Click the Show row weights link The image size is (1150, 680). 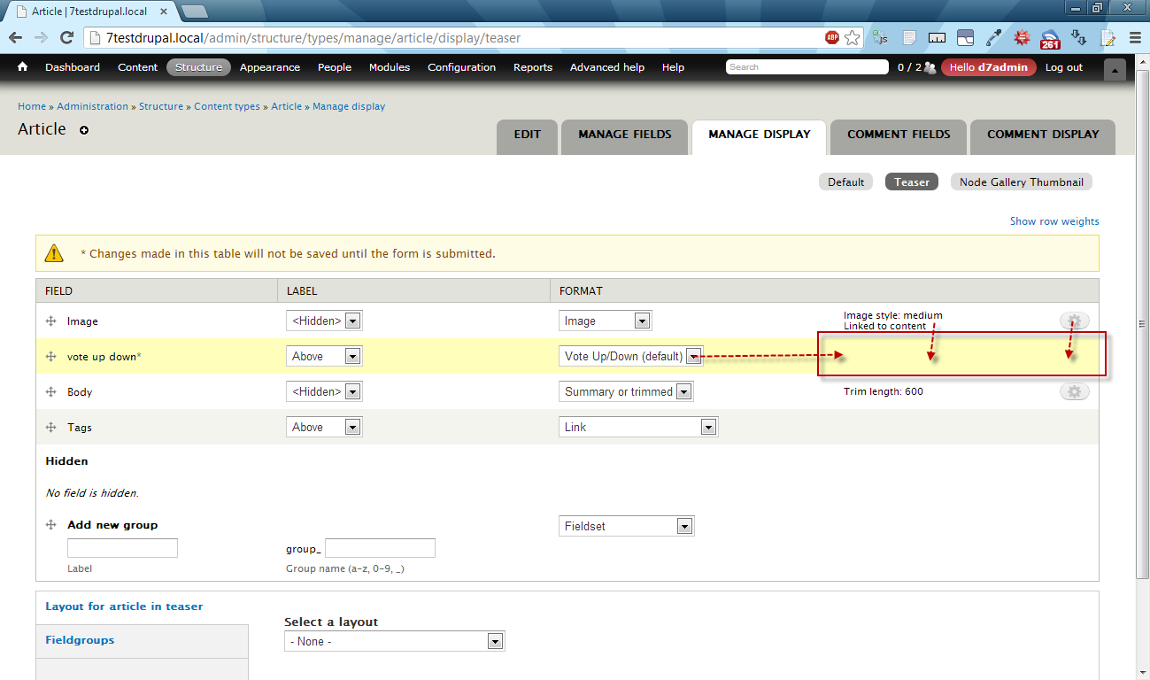coord(1054,221)
